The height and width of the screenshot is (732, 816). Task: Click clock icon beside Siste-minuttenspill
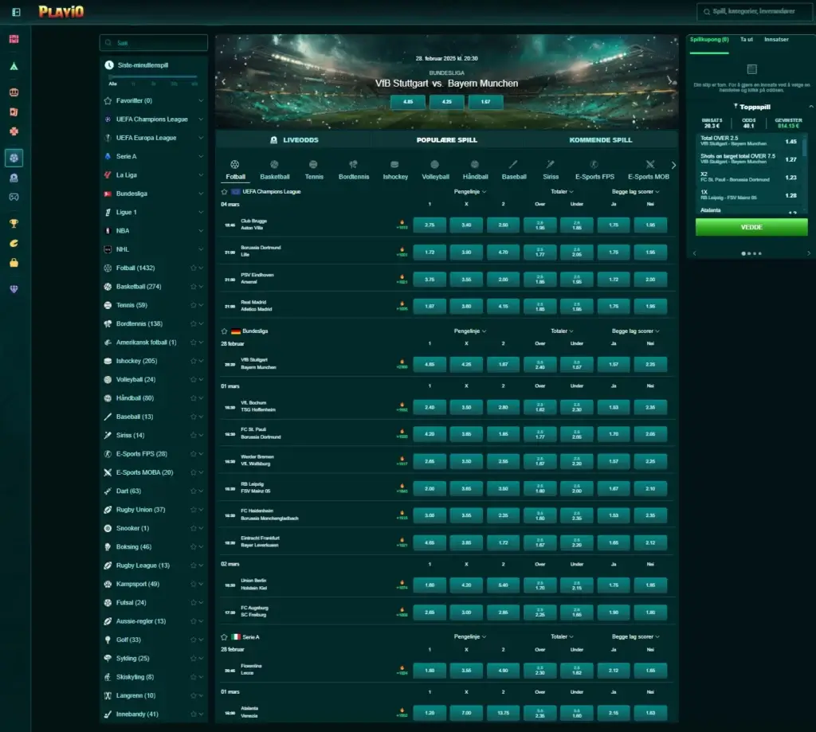(109, 65)
